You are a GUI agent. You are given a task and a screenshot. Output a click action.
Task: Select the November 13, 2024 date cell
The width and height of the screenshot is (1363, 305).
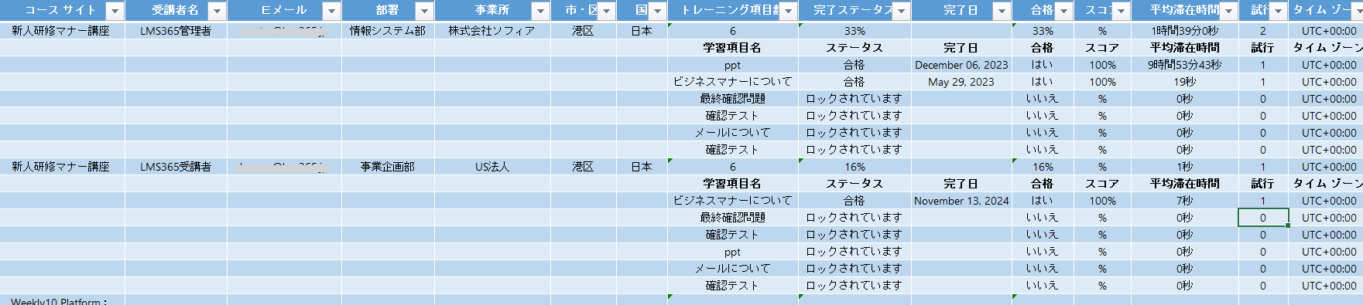coord(961,201)
